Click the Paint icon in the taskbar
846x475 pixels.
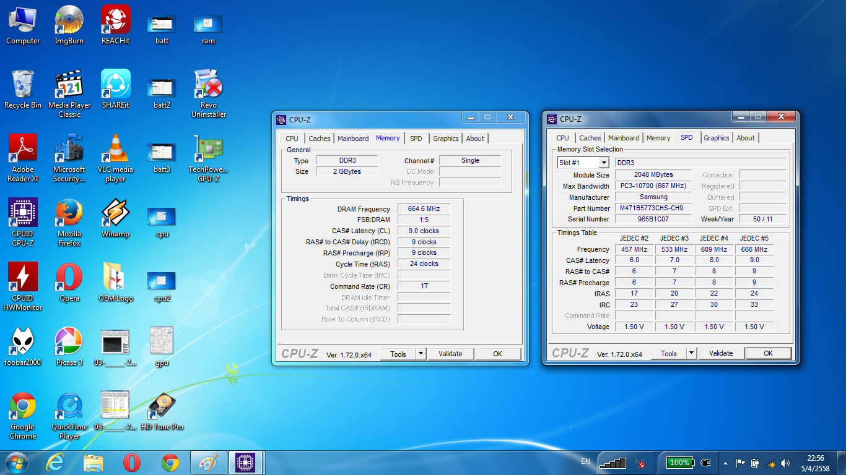click(x=209, y=463)
